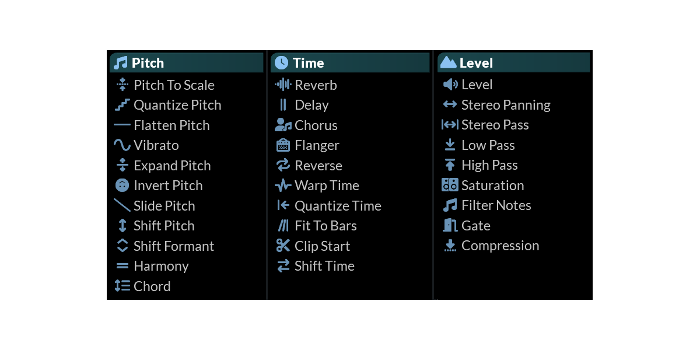700x350 pixels.
Task: Click the Reverb waveform icon
Action: 283,85
